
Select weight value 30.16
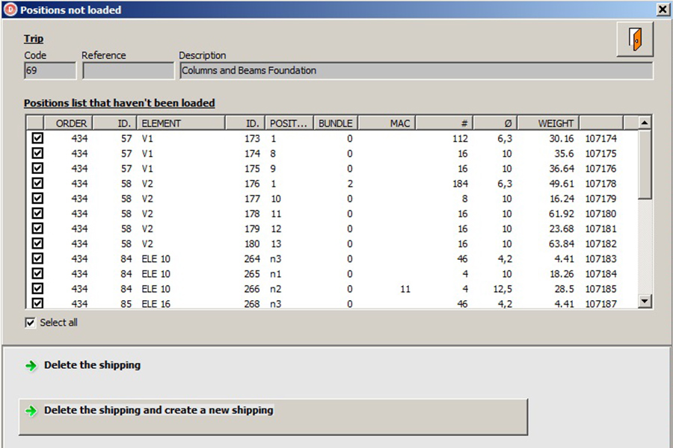point(562,138)
